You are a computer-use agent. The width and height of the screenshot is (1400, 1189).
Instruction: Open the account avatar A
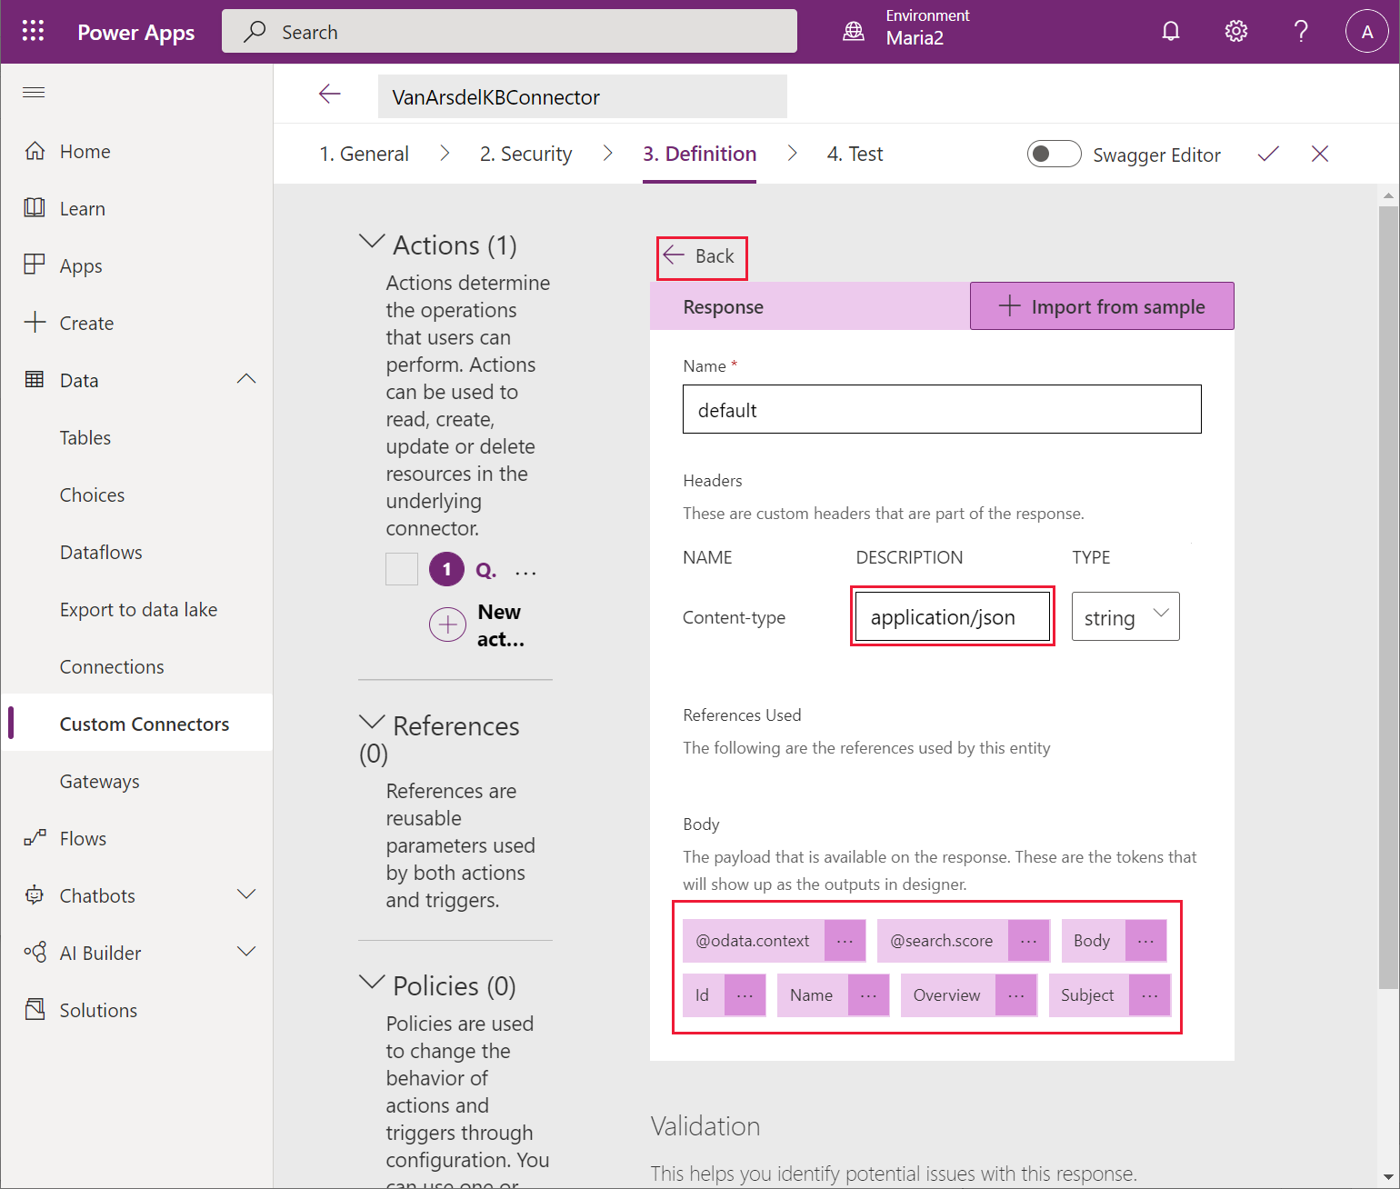coord(1367,32)
